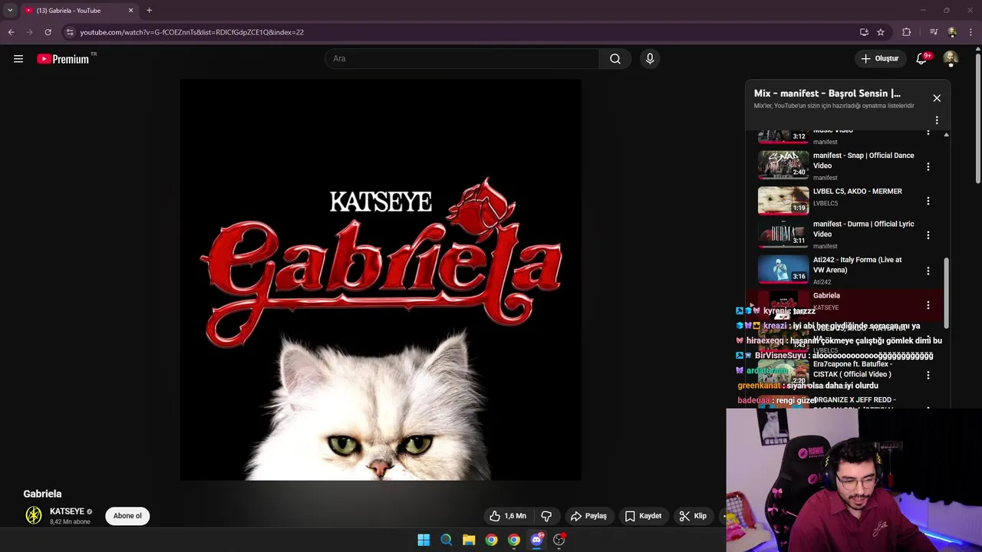Open Windows taskbar search
The image size is (982, 552).
coord(446,540)
